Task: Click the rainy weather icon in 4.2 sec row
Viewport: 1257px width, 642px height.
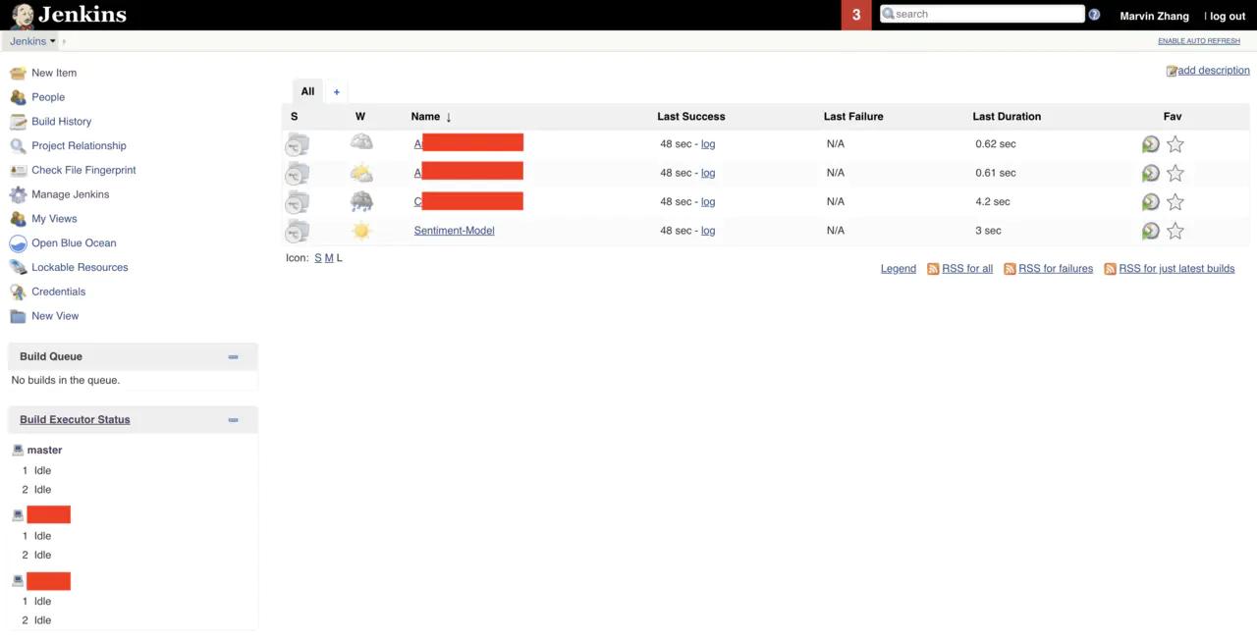Action: (x=361, y=202)
